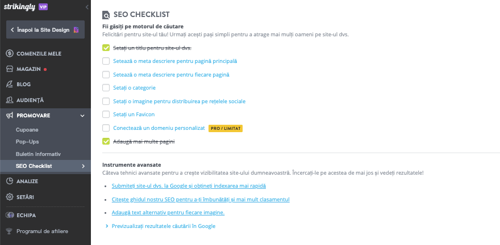
Task: Click the Programul de afiliere trophy icon
Action: 10,231
